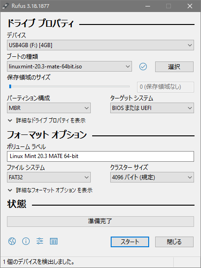Click the 状態 heading
201x268 pixels.
17,204
